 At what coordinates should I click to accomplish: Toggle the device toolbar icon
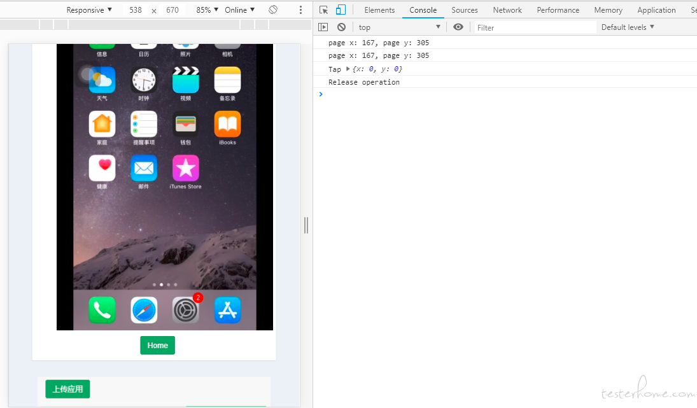click(341, 10)
